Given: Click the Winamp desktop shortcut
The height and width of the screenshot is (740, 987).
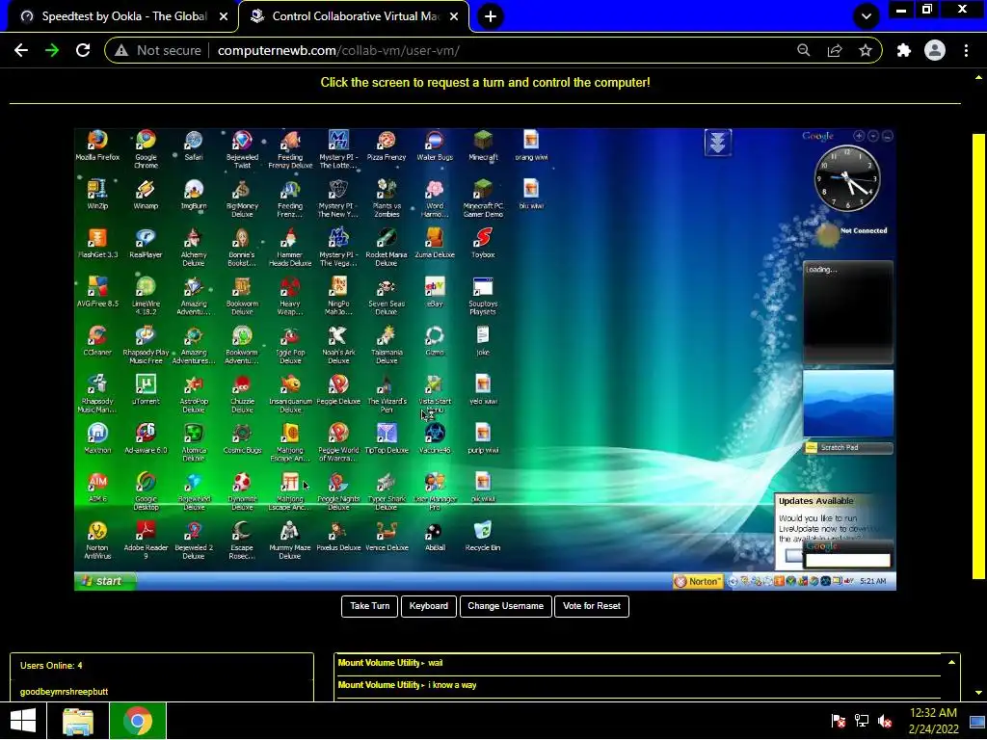Looking at the screenshot, I should (x=146, y=195).
